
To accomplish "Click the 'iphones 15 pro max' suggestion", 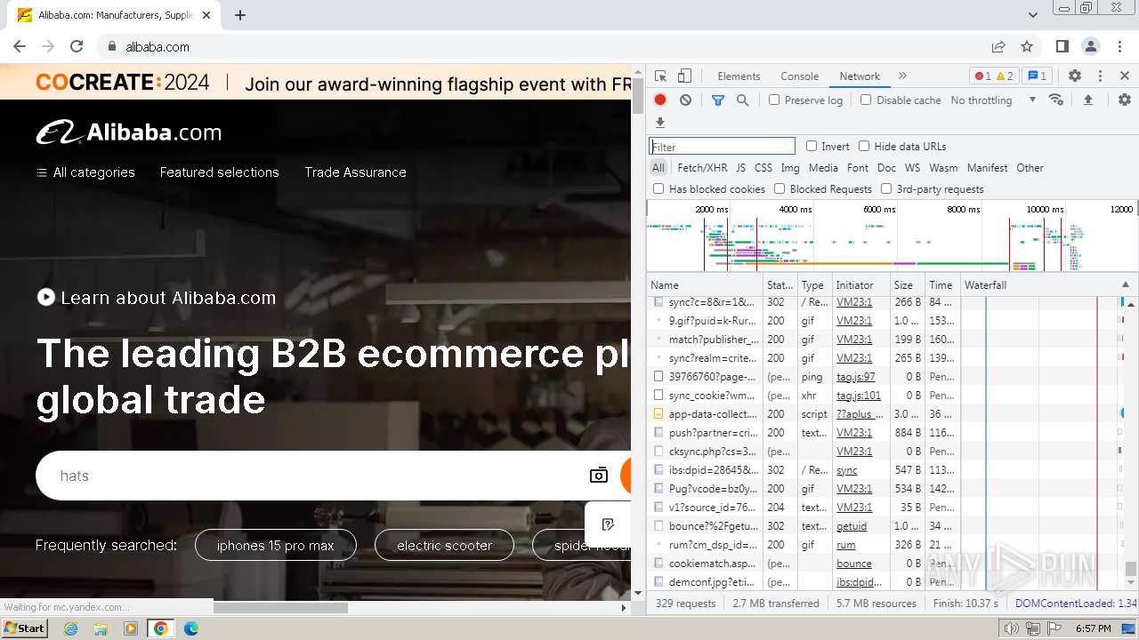I will [x=276, y=546].
